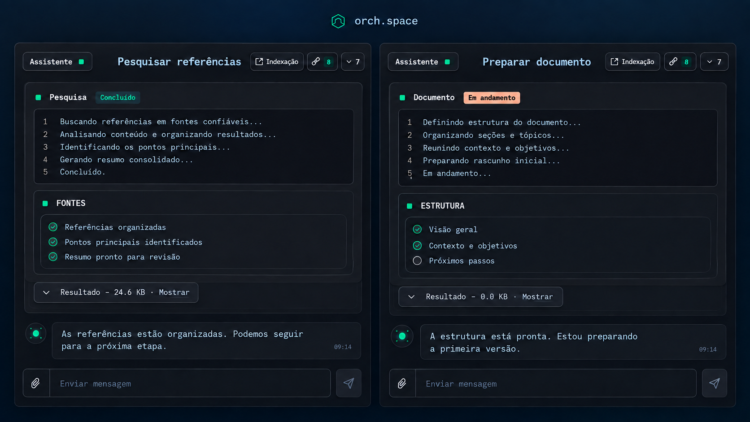Viewport: 750px width, 422px height.
Task: Click the Documento section label
Action: point(434,97)
